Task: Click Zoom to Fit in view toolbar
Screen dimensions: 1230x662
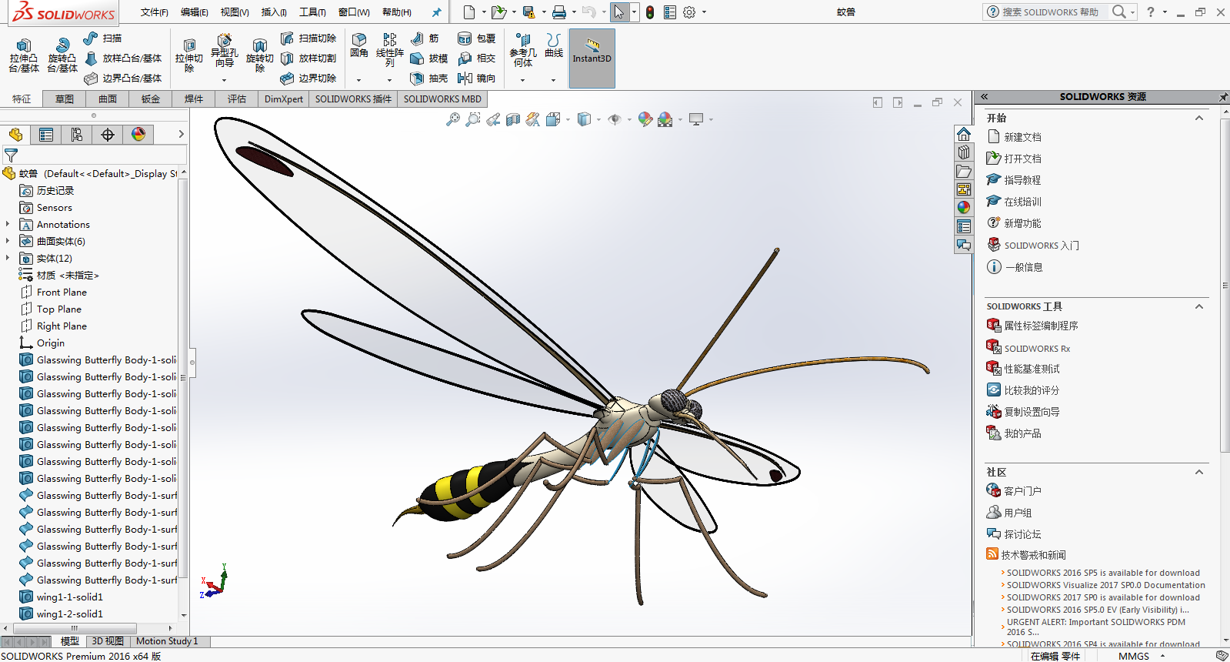Action: coord(452,119)
